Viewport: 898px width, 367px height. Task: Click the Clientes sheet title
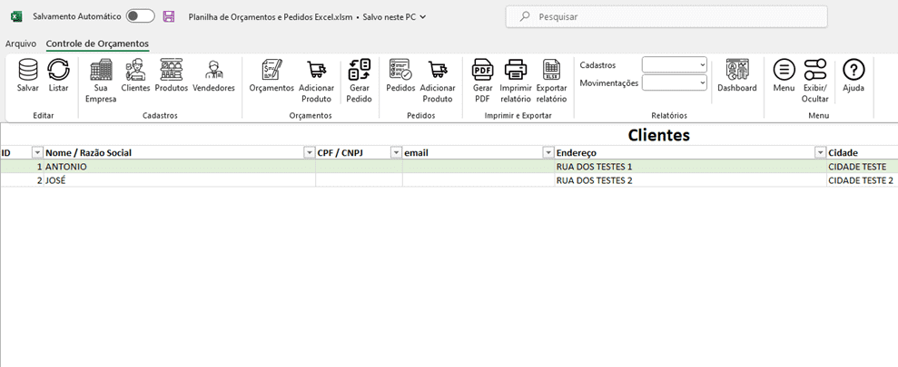coord(658,135)
